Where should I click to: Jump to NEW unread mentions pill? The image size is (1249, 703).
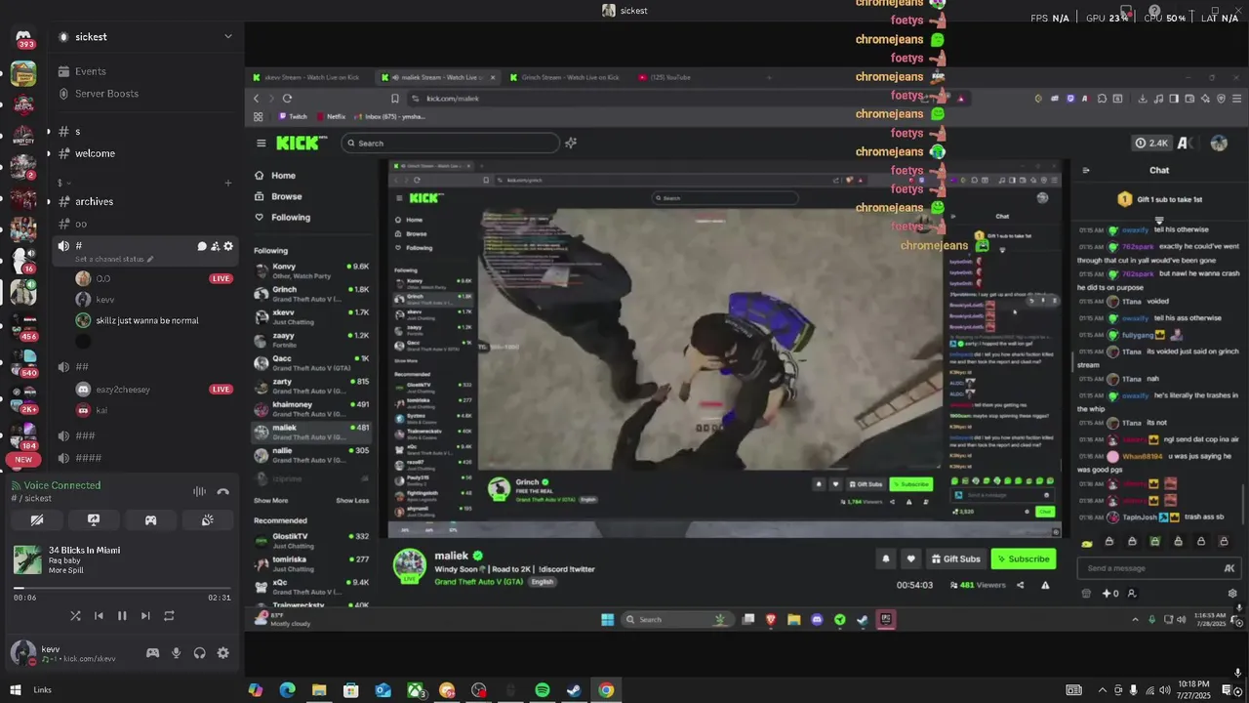[x=23, y=460]
